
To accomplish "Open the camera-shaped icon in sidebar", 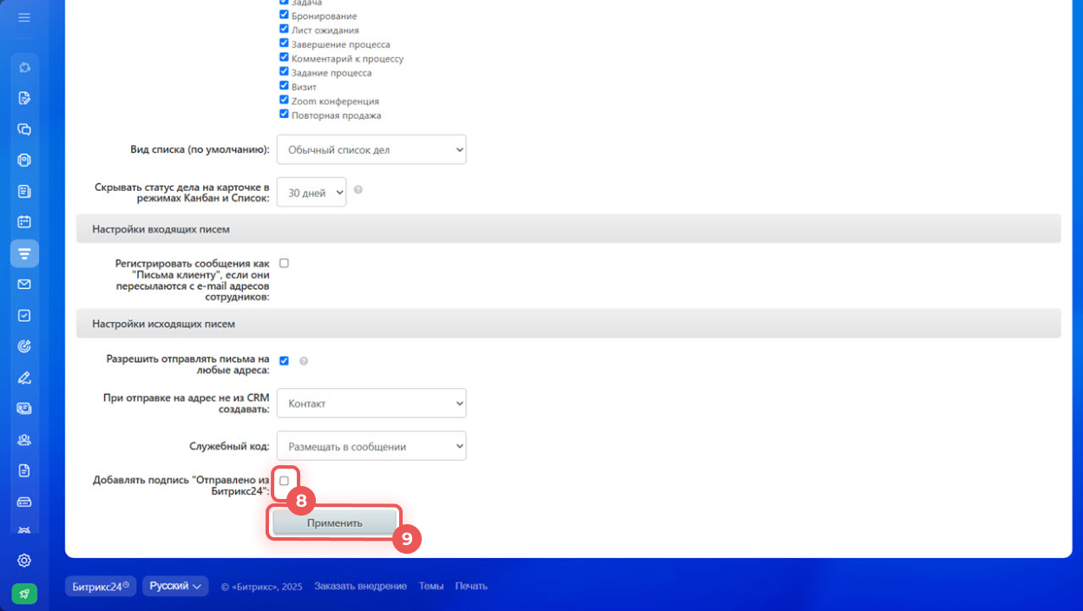I will pyautogui.click(x=24, y=160).
